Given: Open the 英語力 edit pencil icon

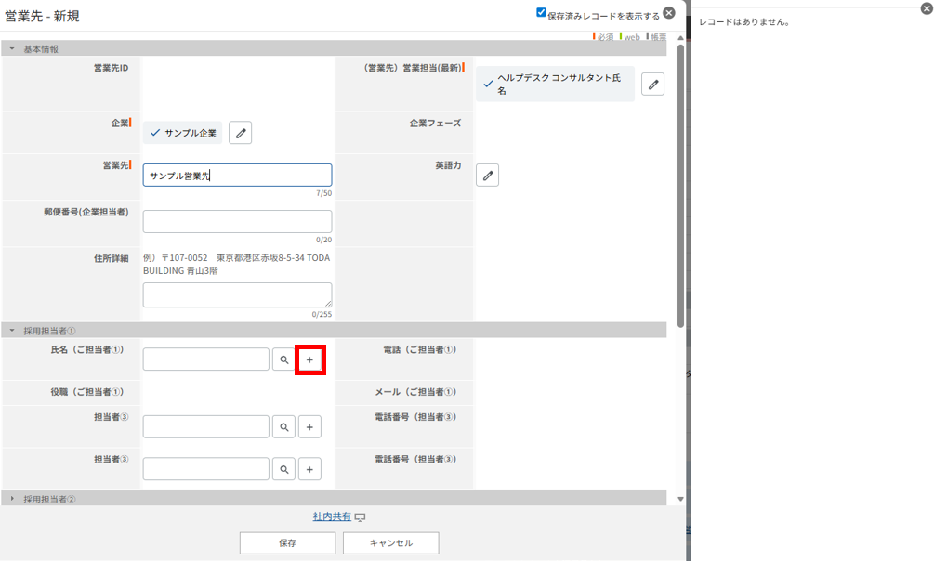Looking at the screenshot, I should pos(487,175).
